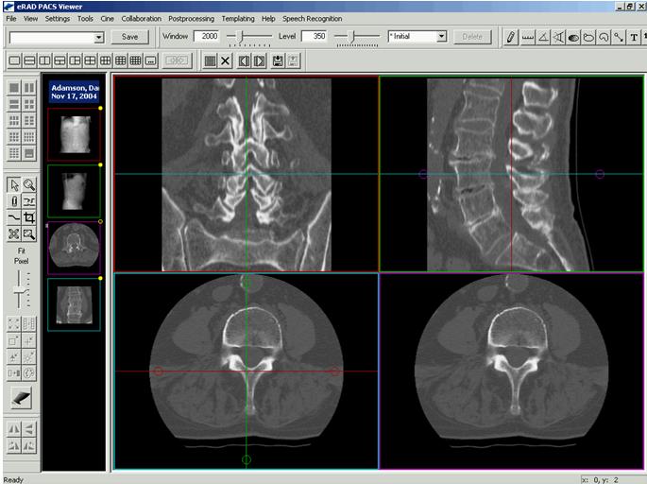
Task: Open the Speech Recognition menu
Action: pyautogui.click(x=313, y=18)
